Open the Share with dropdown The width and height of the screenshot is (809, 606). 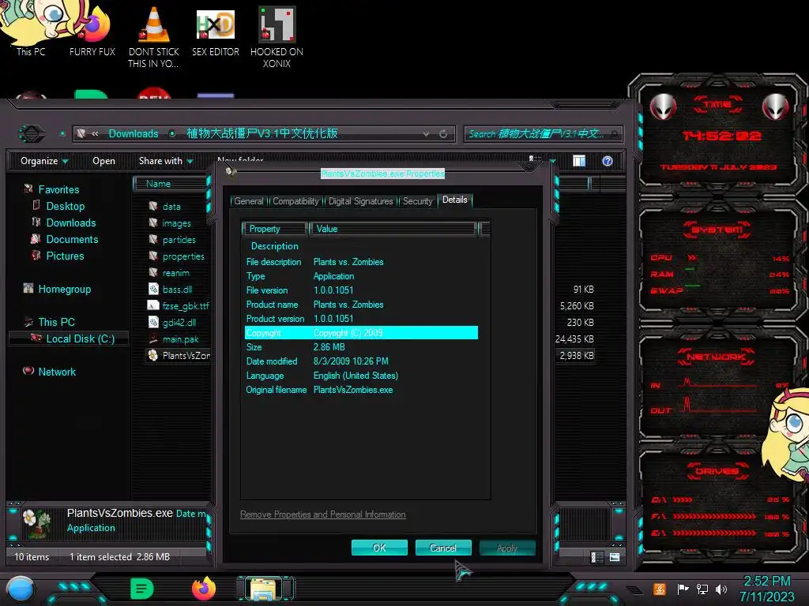(x=166, y=161)
